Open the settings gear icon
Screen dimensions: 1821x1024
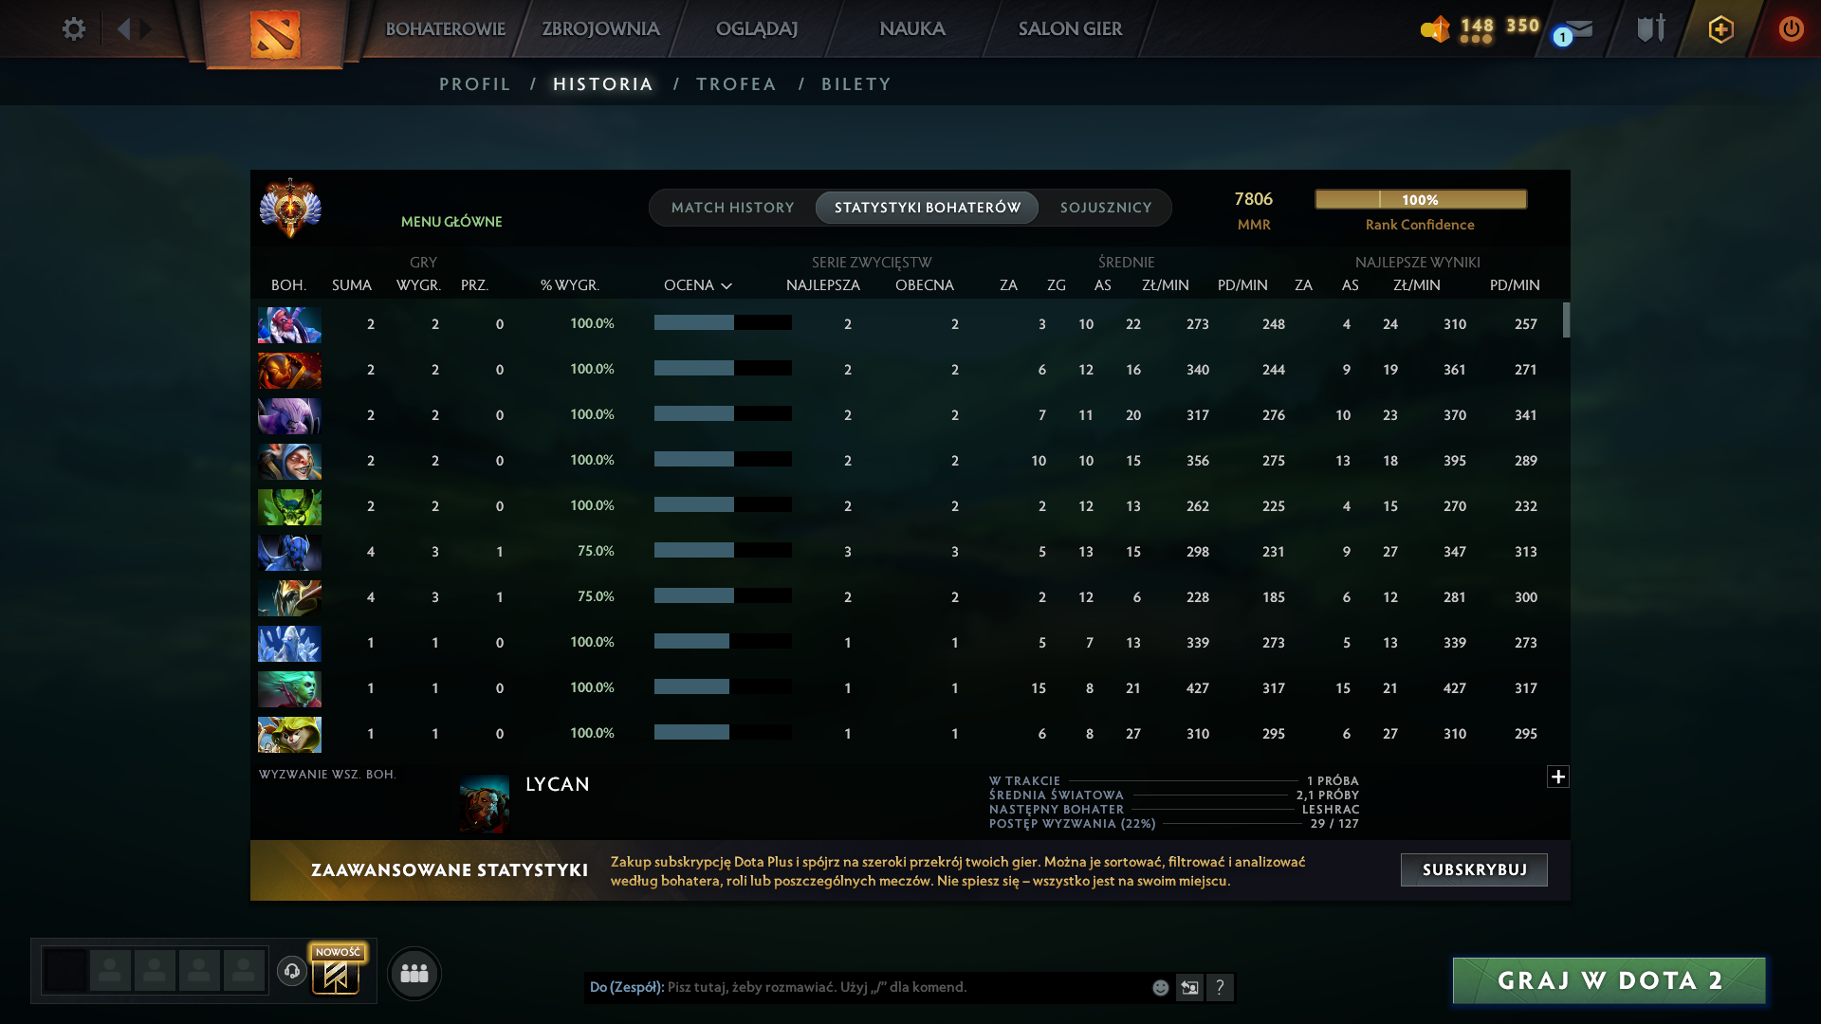tap(74, 28)
